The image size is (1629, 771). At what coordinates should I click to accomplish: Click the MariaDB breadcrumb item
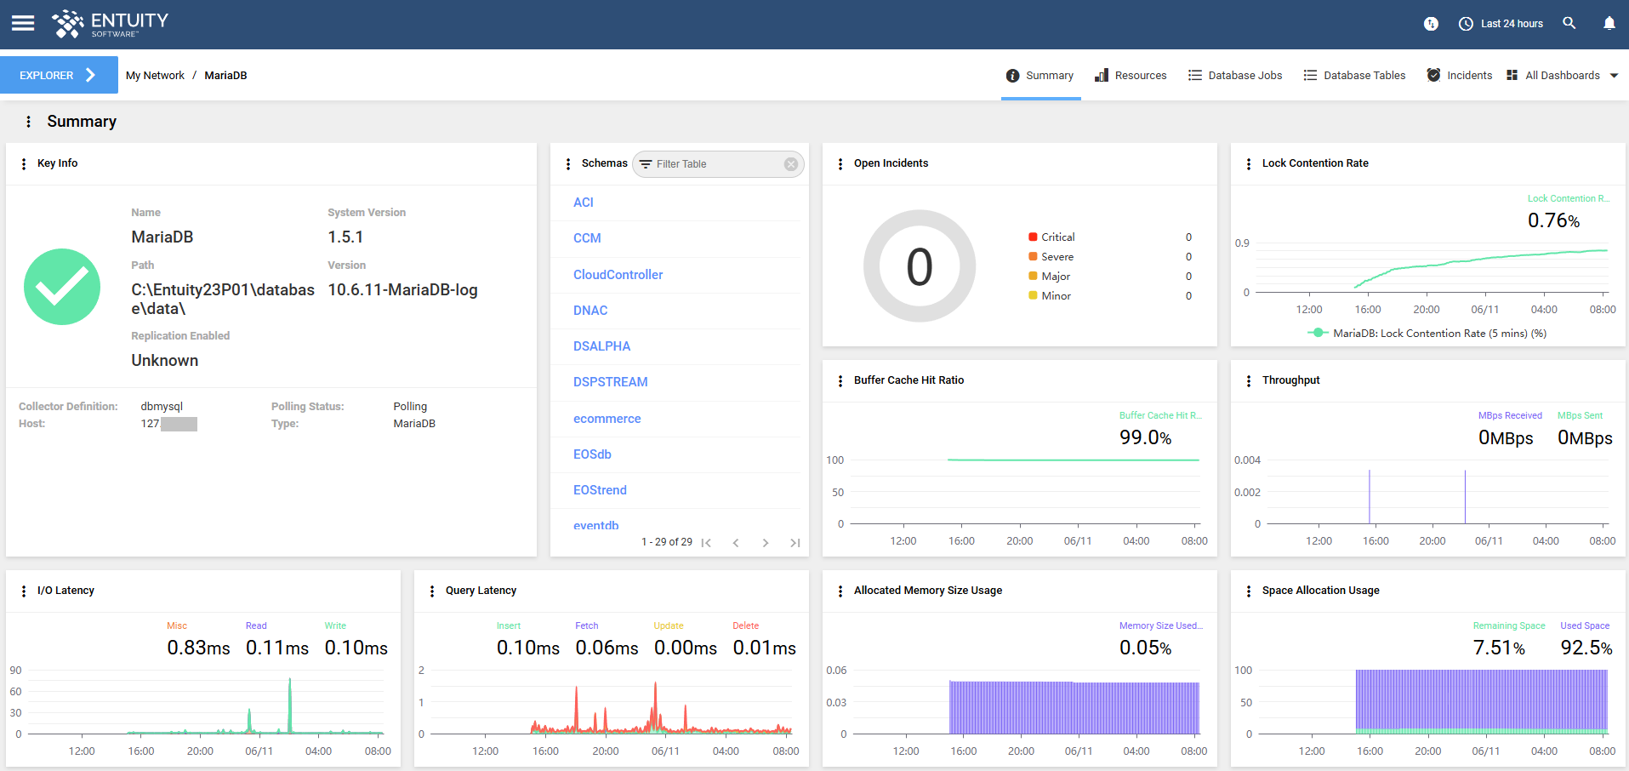point(225,75)
